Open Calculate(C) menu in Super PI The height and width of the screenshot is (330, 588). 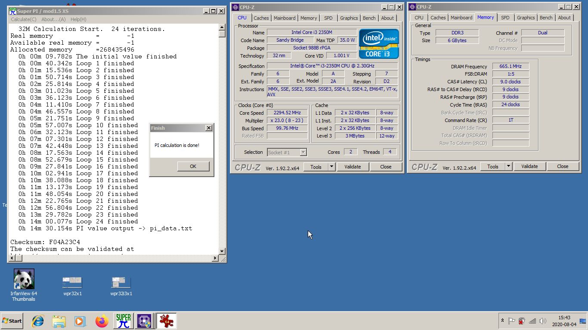[24, 19]
